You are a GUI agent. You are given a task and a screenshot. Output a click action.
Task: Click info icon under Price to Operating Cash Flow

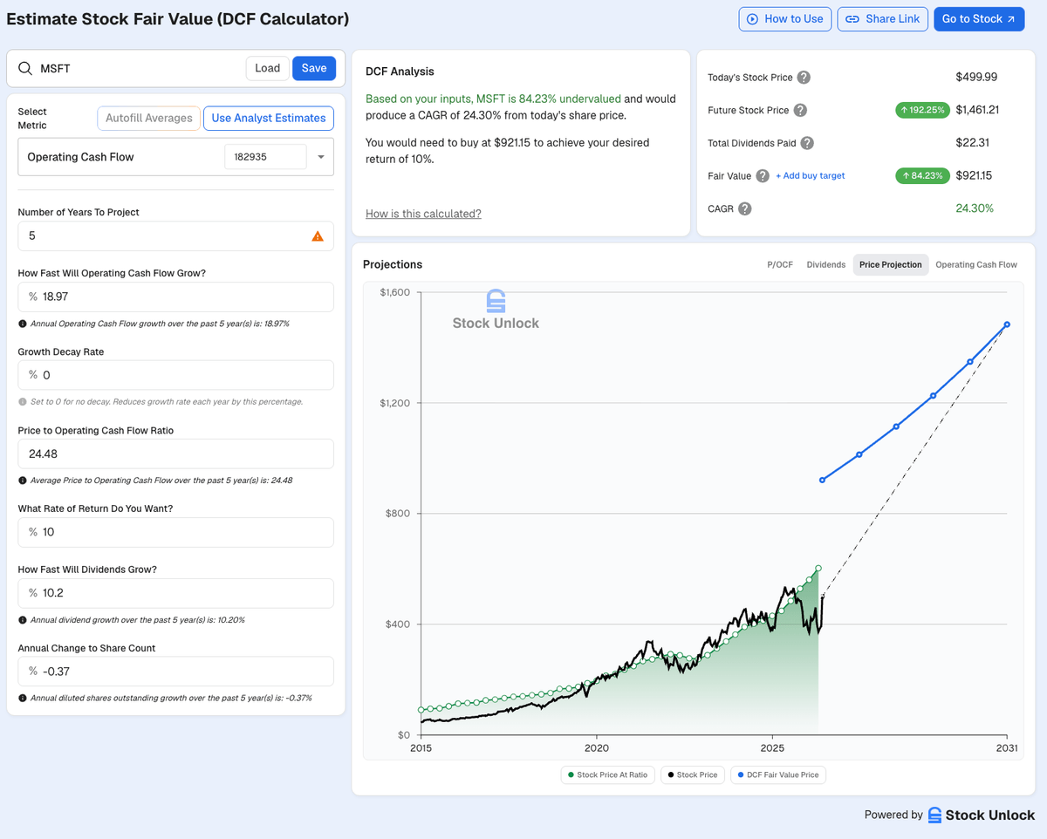[23, 481]
